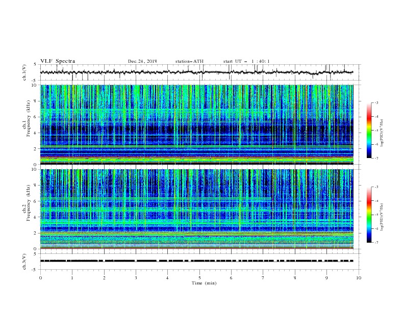
Task: Click the "10" tick on the Time axis
Action: [359, 278]
